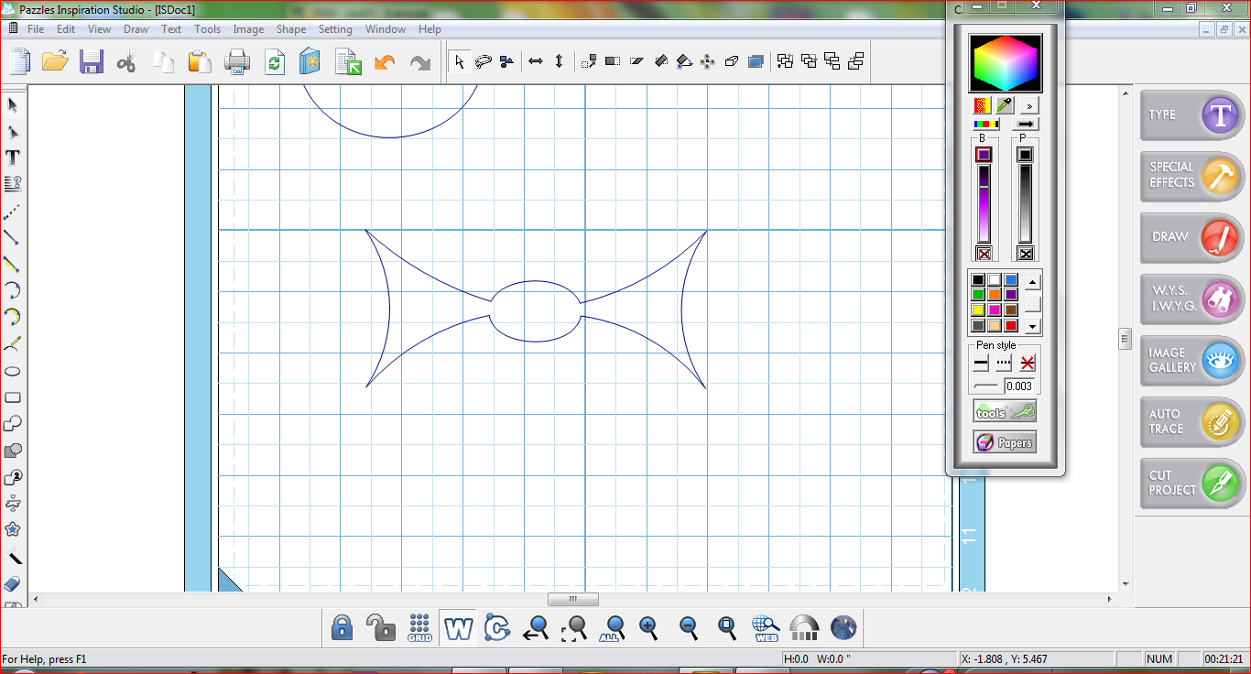Choose the Ellipse tool in left toolbar

pyautogui.click(x=13, y=371)
